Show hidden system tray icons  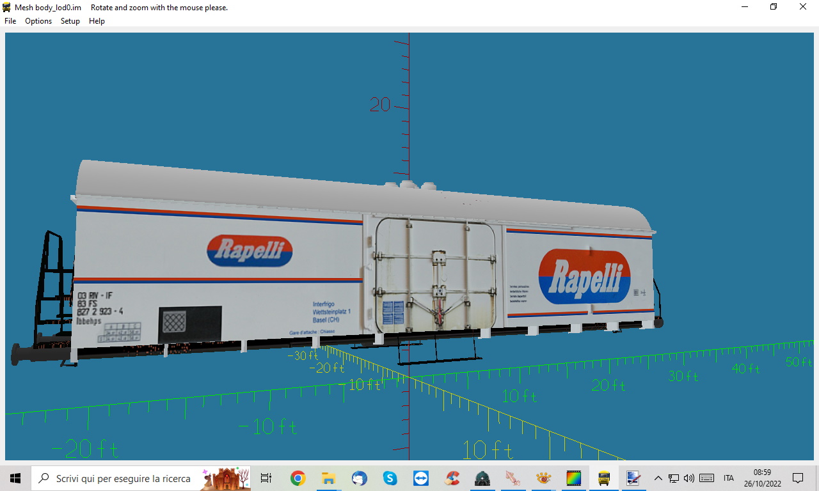pyautogui.click(x=658, y=478)
